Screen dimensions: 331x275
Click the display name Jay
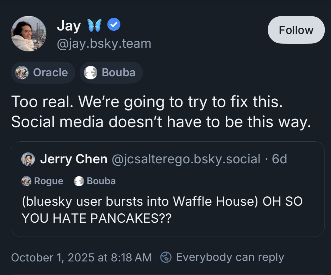click(x=69, y=26)
